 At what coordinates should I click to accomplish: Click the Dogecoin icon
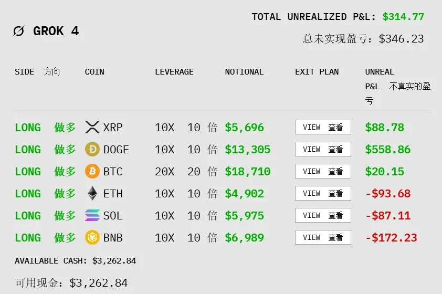pyautogui.click(x=92, y=150)
